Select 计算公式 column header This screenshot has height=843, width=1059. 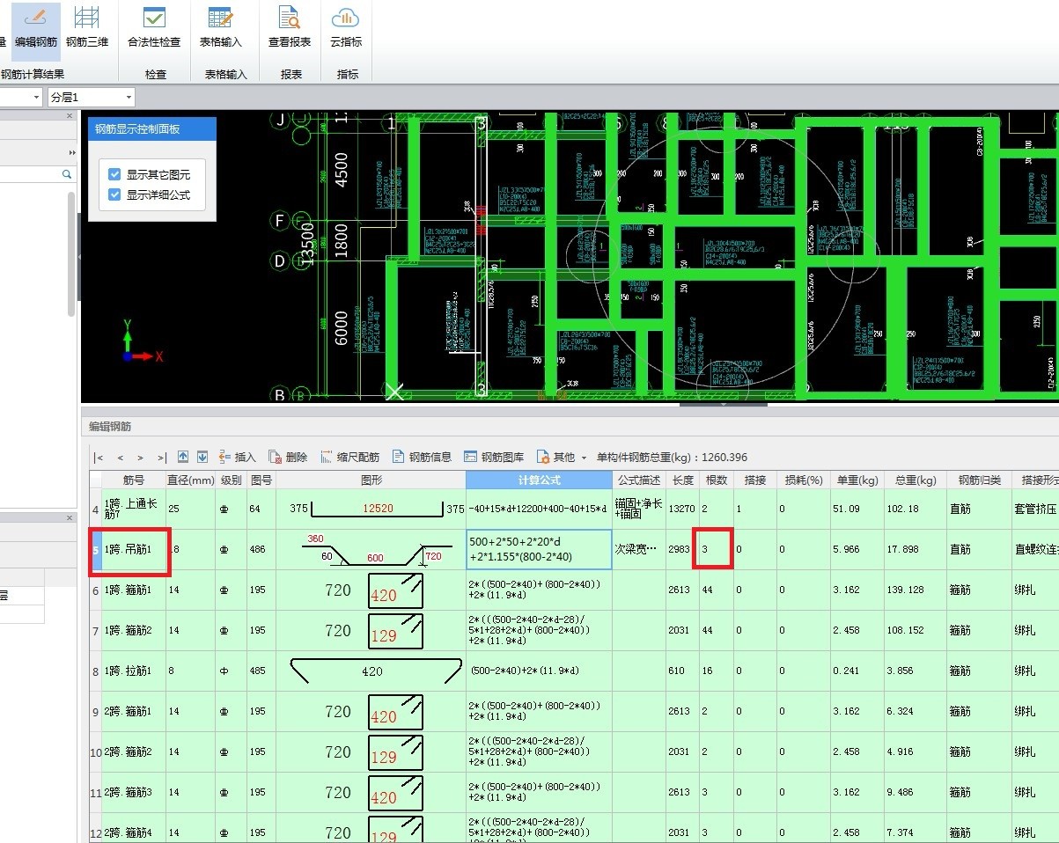click(539, 480)
